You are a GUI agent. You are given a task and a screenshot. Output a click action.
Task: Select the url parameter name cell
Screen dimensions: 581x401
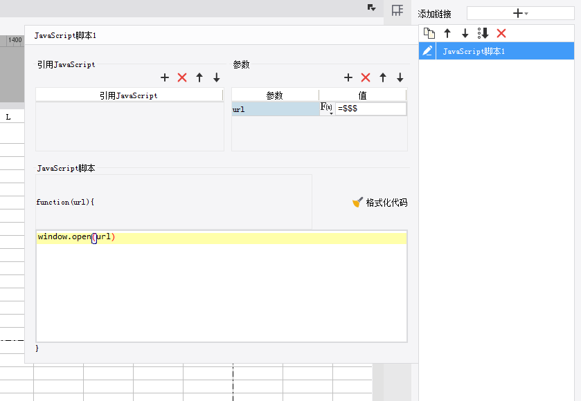(276, 109)
